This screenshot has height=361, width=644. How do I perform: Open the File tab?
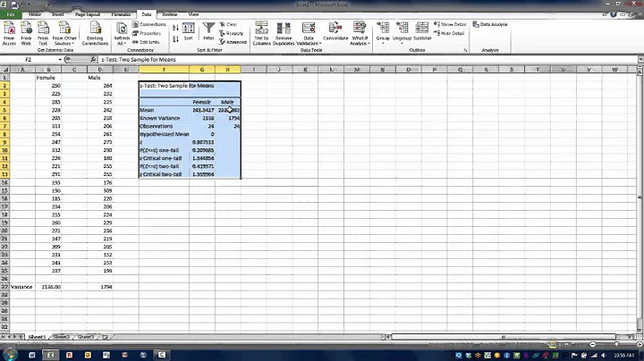pos(11,14)
